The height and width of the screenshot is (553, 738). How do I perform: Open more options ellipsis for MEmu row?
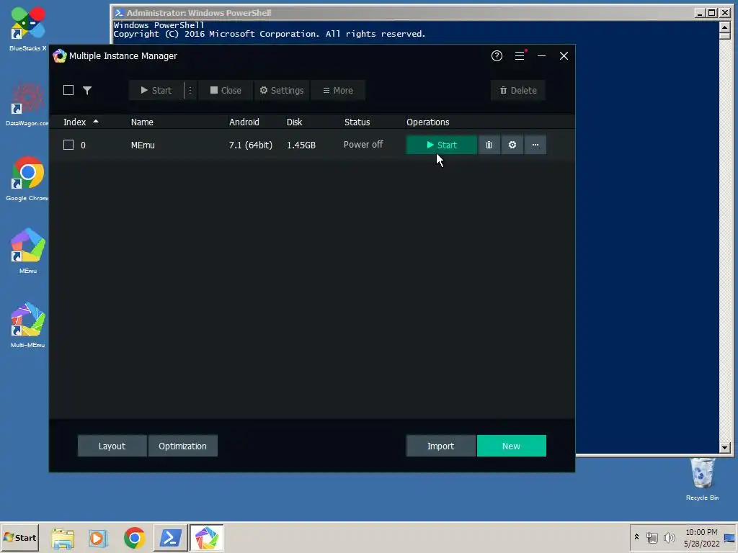[535, 145]
